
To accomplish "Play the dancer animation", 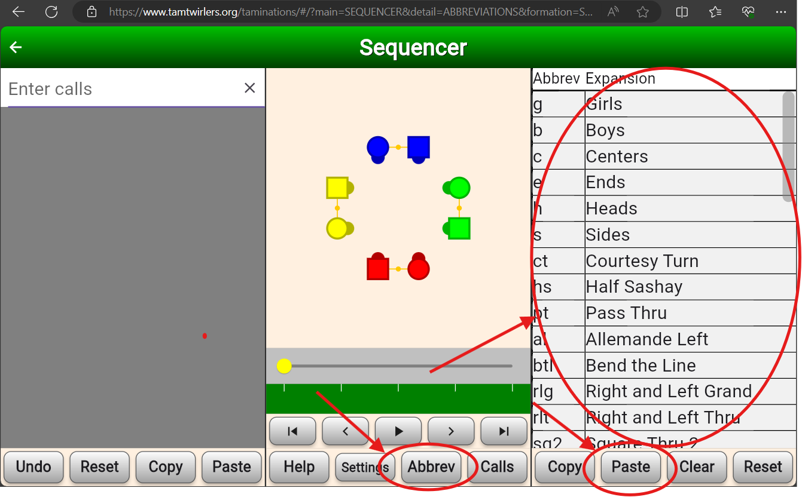I will click(x=398, y=431).
